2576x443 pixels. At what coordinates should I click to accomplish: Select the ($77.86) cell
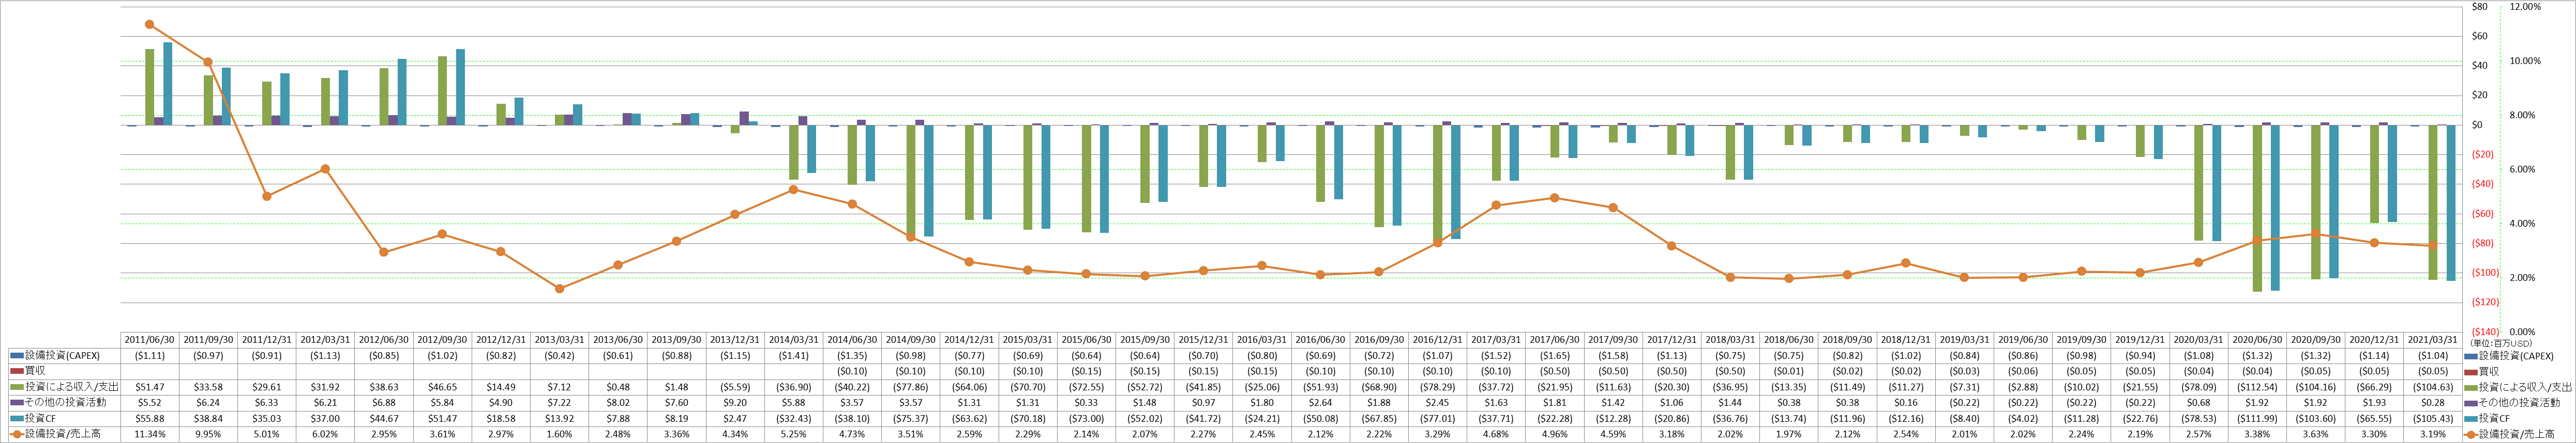911,387
